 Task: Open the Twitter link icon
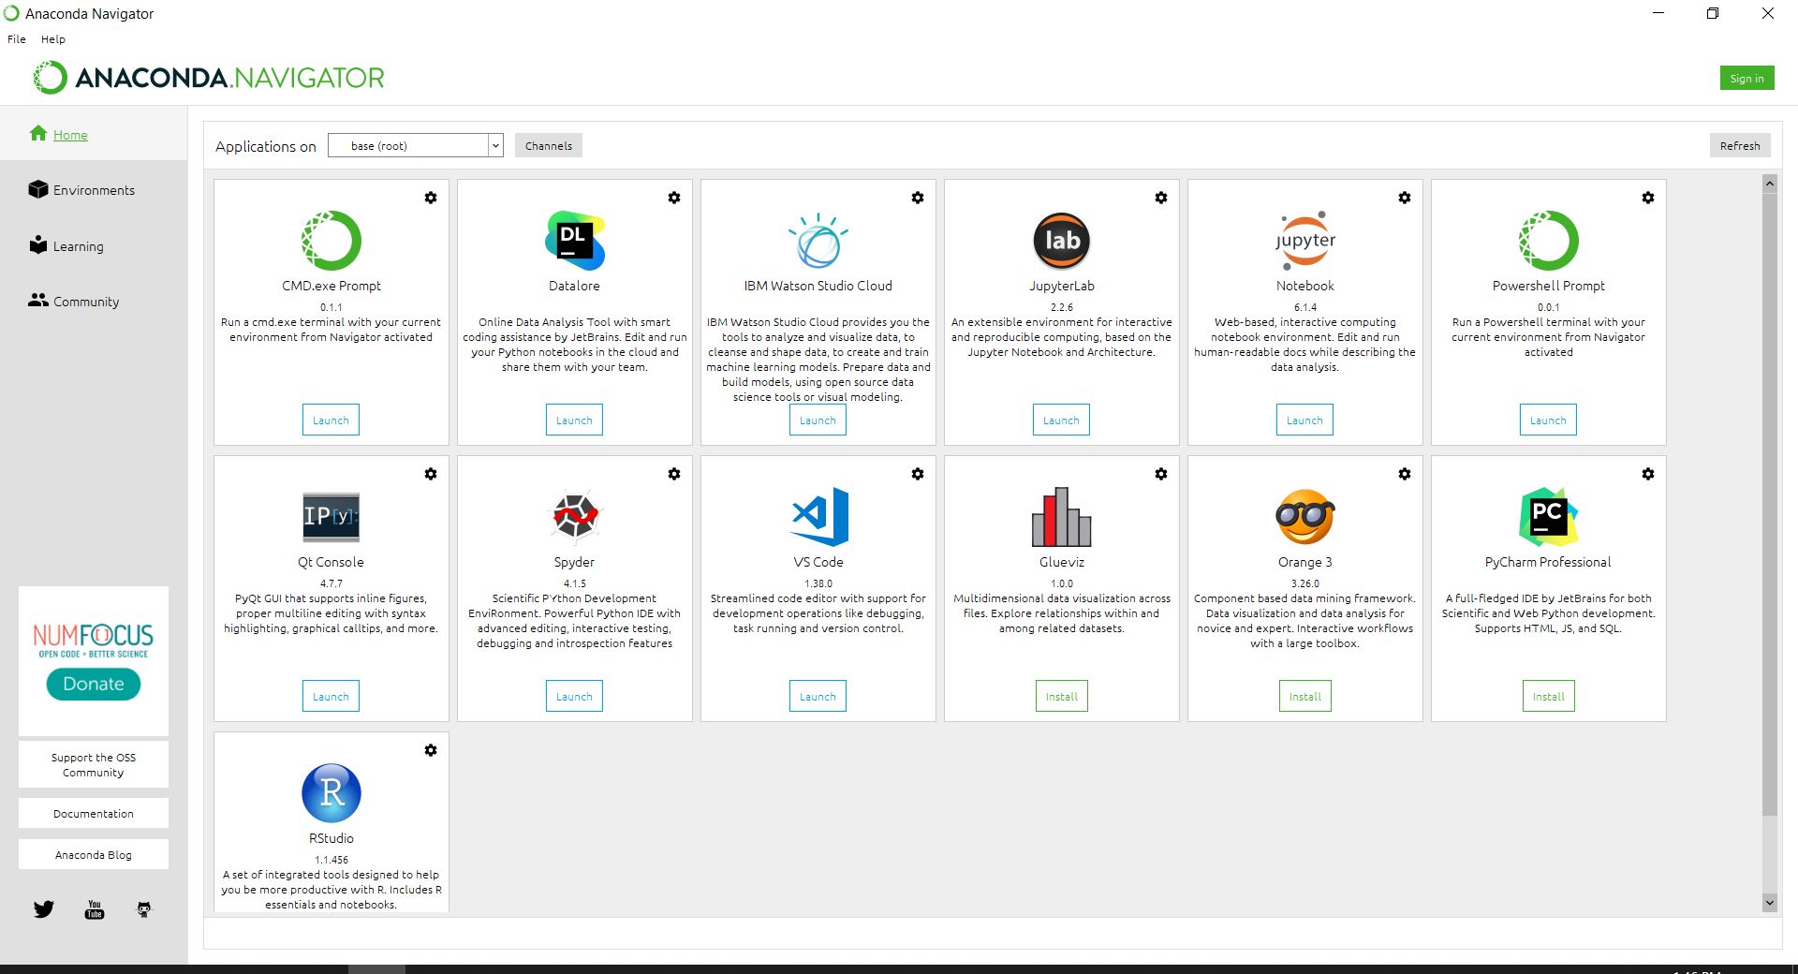tap(44, 909)
